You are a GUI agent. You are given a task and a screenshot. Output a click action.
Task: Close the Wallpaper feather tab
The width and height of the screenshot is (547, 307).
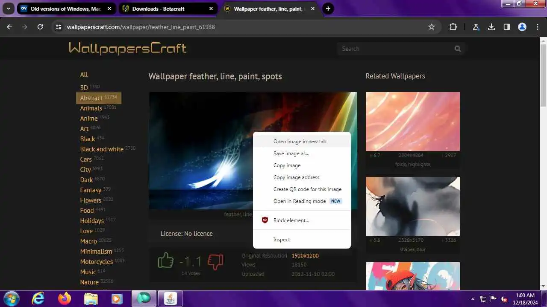tap(313, 9)
